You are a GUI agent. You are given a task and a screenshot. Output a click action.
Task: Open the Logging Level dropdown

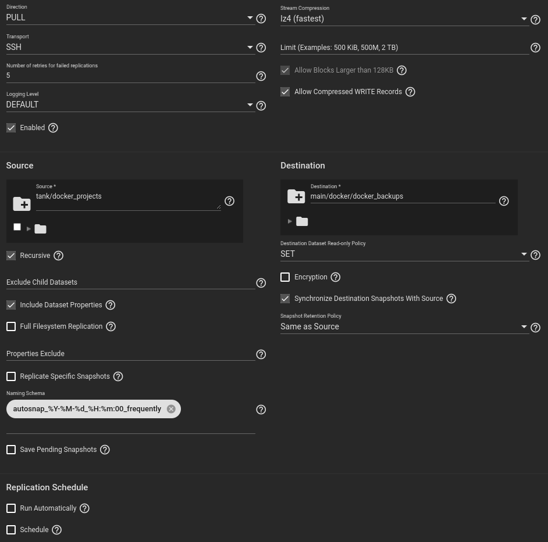(128, 105)
